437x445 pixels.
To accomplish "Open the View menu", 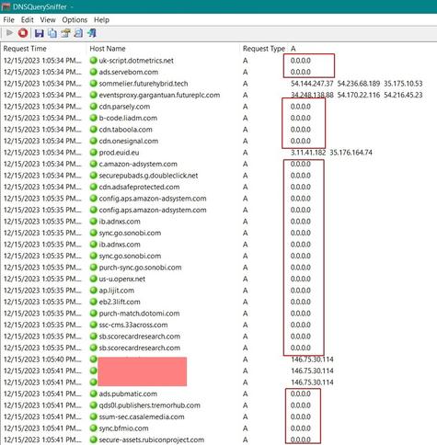I will click(x=48, y=20).
